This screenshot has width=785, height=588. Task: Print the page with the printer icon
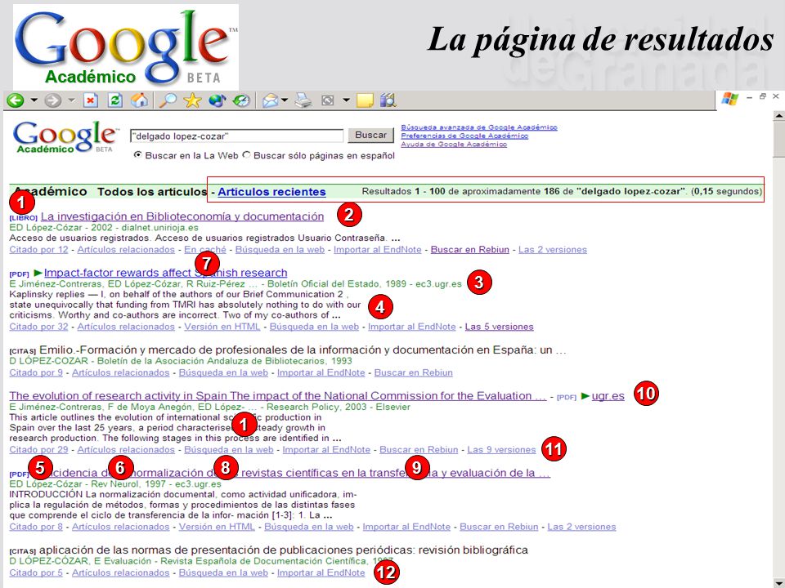coord(303,100)
